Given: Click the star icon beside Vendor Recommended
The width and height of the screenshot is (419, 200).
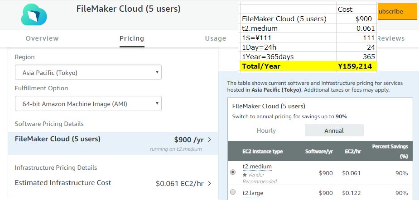Looking at the screenshot, I should [x=245, y=175].
